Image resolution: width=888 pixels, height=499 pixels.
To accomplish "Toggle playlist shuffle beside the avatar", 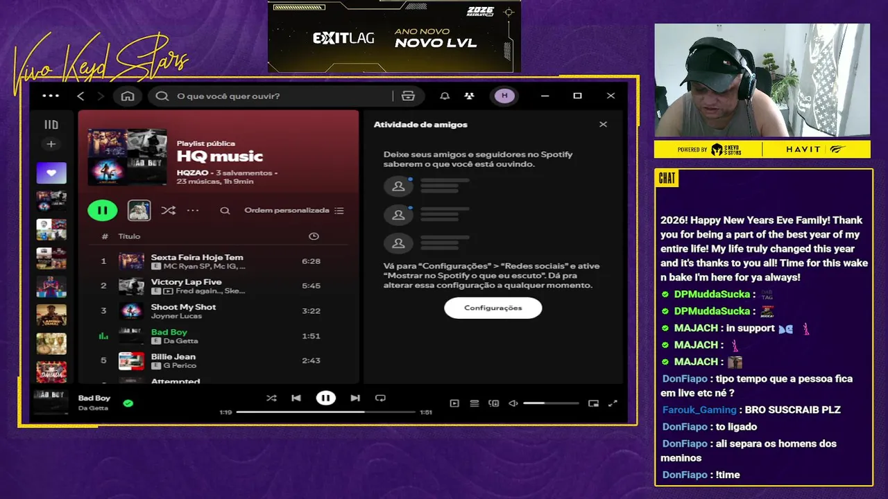I will 168,210.
